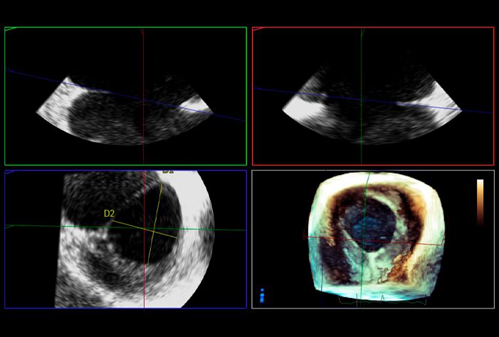Select the red-bordered orthogonal view panel
Viewport: 499px width, 337px height.
coord(373,96)
